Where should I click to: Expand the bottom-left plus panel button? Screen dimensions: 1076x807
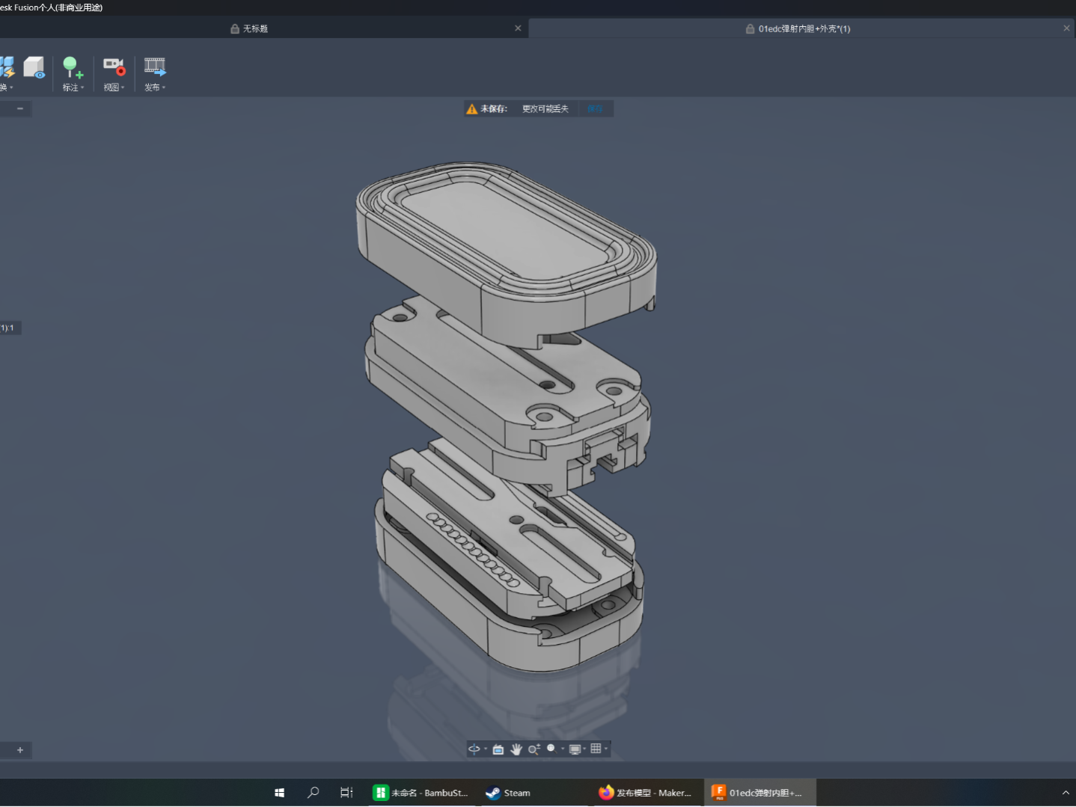coord(20,749)
